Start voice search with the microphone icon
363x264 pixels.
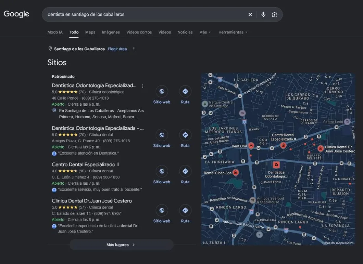coord(263,15)
